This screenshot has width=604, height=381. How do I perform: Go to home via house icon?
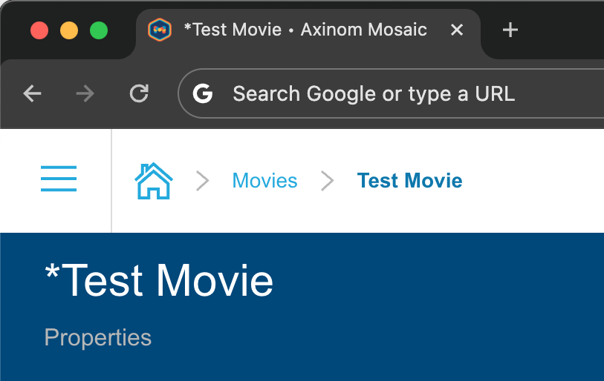[153, 181]
